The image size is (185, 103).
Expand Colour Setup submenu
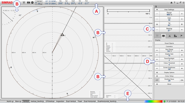(x=169, y=76)
